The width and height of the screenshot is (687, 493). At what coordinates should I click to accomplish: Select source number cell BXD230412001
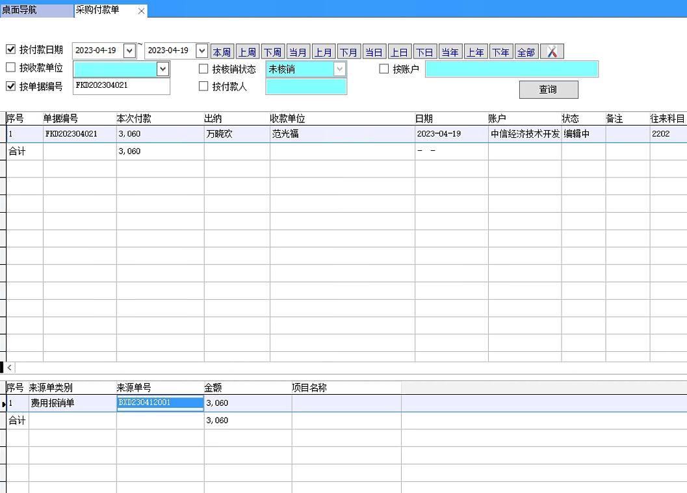(x=160, y=403)
